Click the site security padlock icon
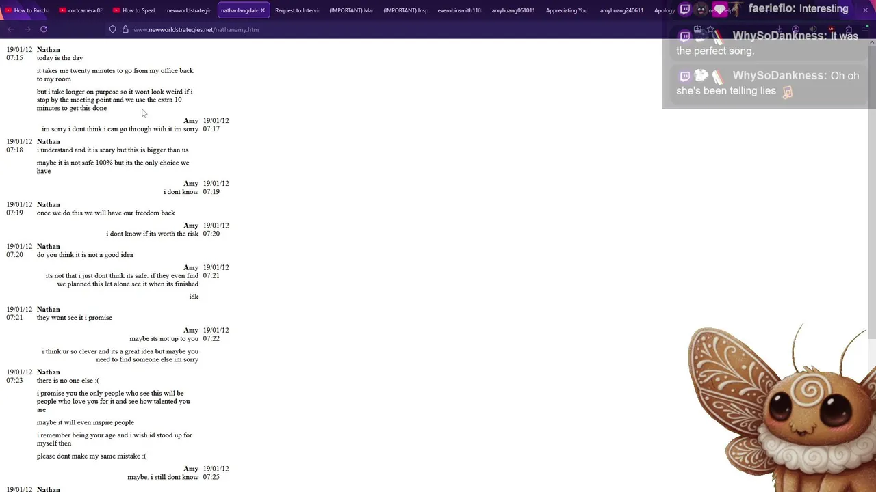Viewport: 876px width, 492px height. coord(125,29)
